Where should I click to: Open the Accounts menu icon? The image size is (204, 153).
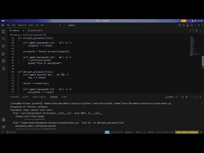(4, 120)
